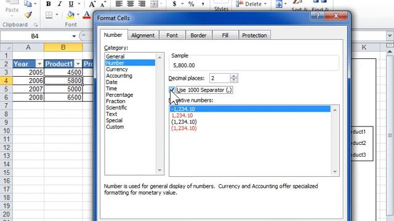Open the Product1 column filter dropdown

click(x=78, y=64)
